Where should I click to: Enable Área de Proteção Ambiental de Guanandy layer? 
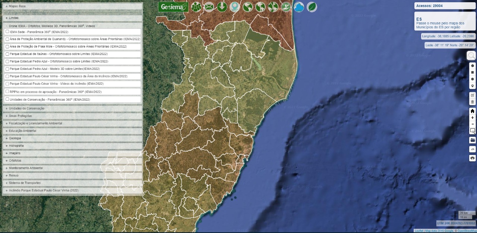click(x=7, y=39)
